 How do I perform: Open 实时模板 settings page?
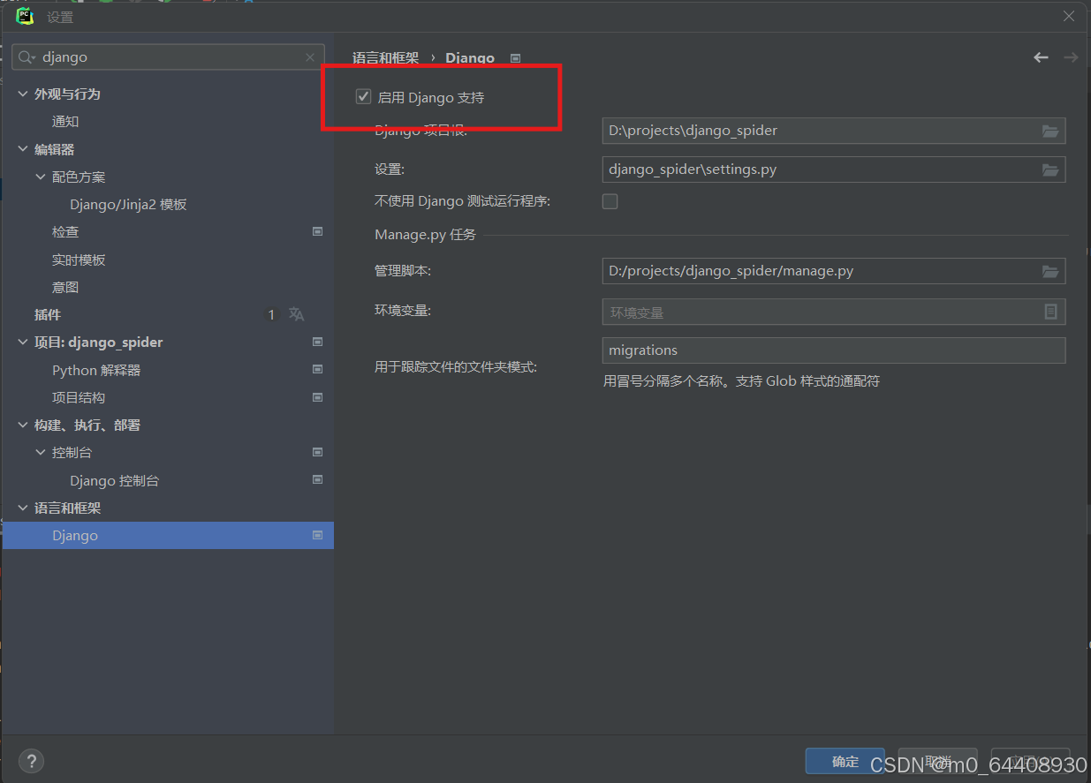[x=79, y=260]
